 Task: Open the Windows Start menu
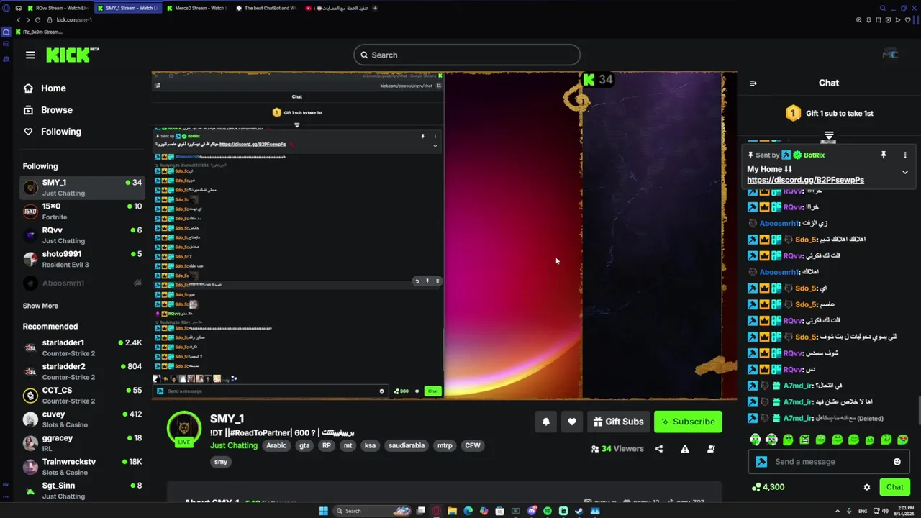[324, 511]
